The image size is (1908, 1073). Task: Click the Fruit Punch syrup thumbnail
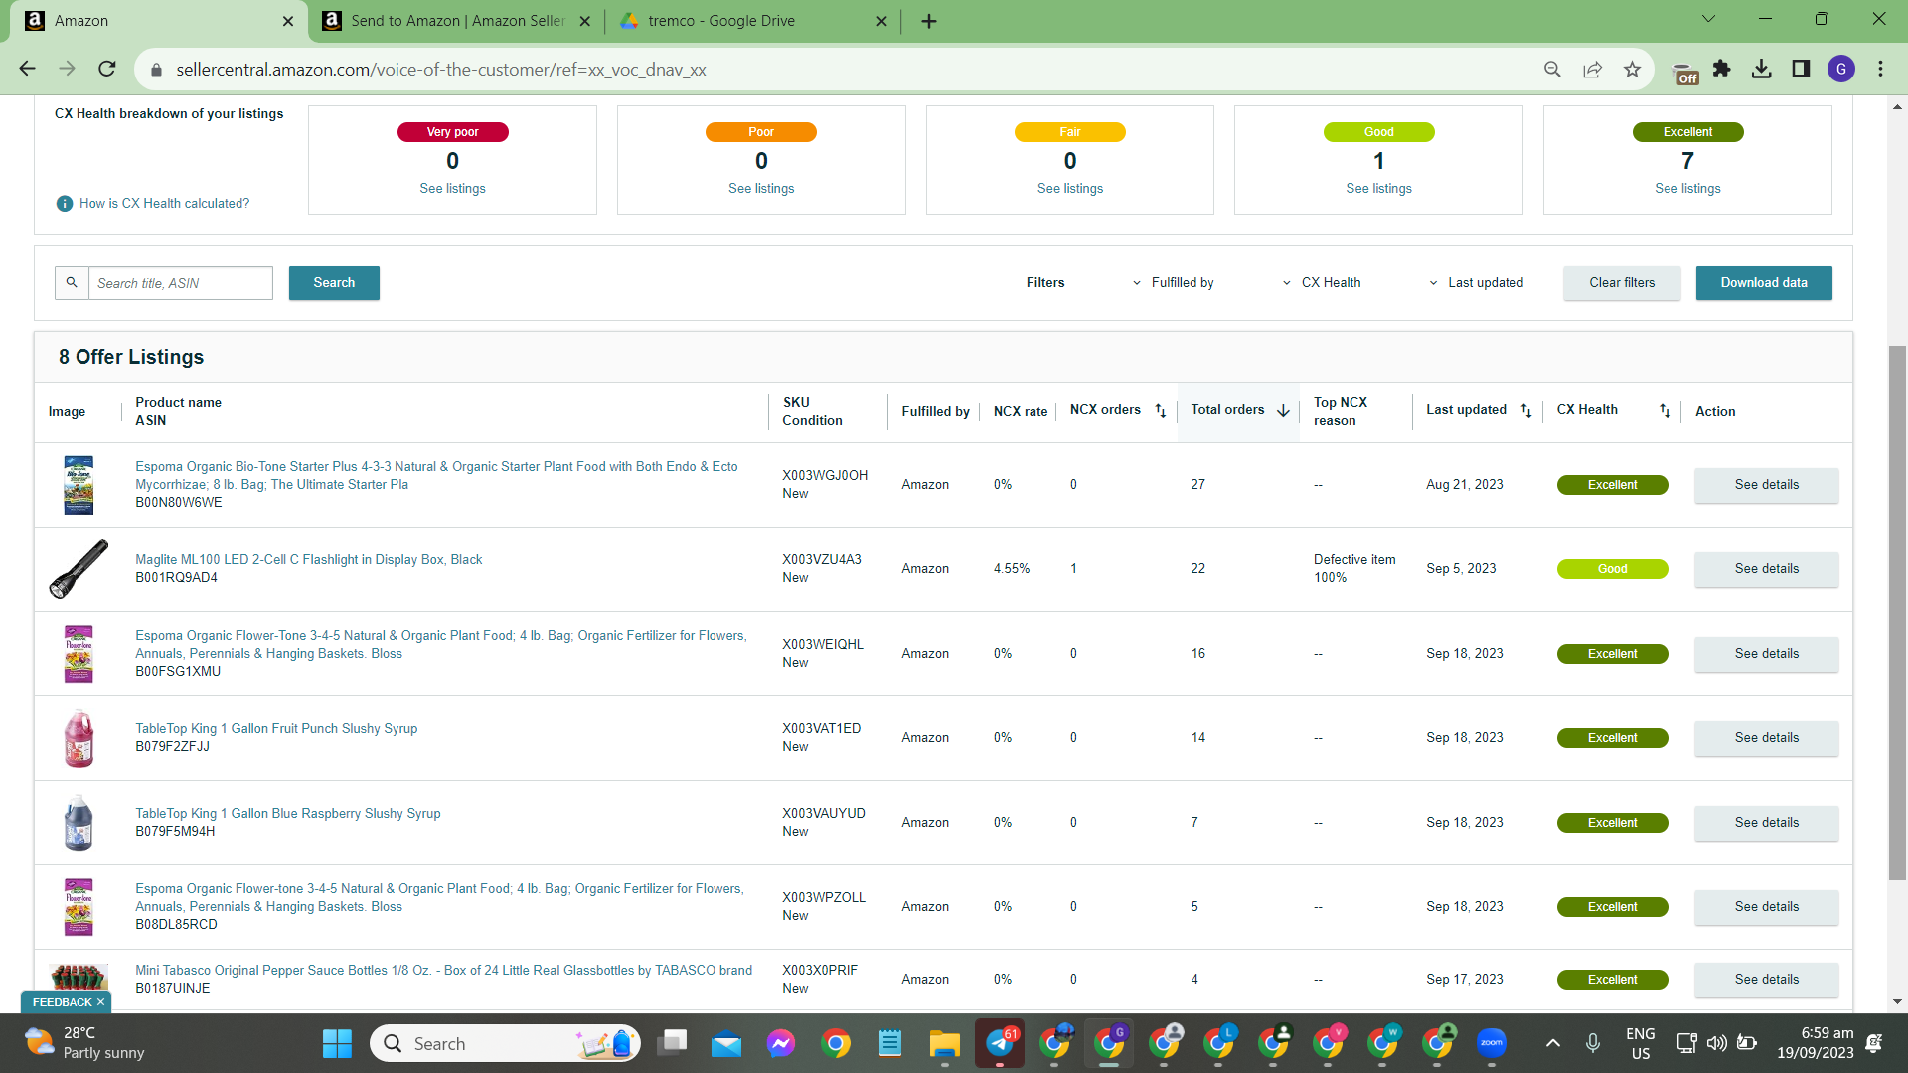(79, 738)
